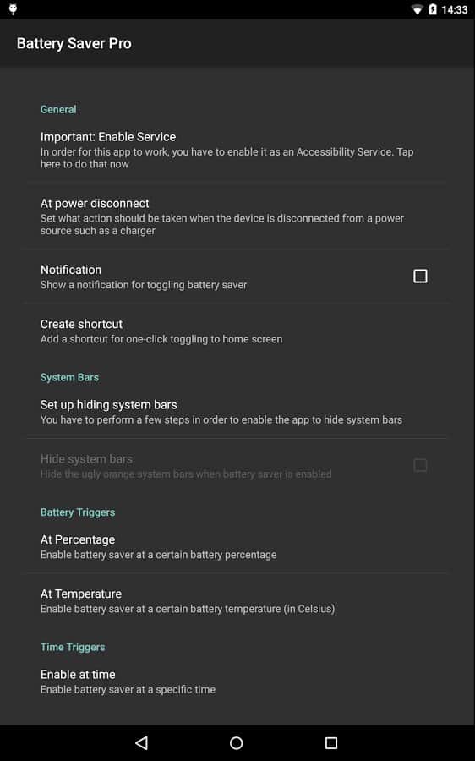The image size is (475, 761).
Task: Open Important: Enable Service setting
Action: pyautogui.click(x=237, y=150)
